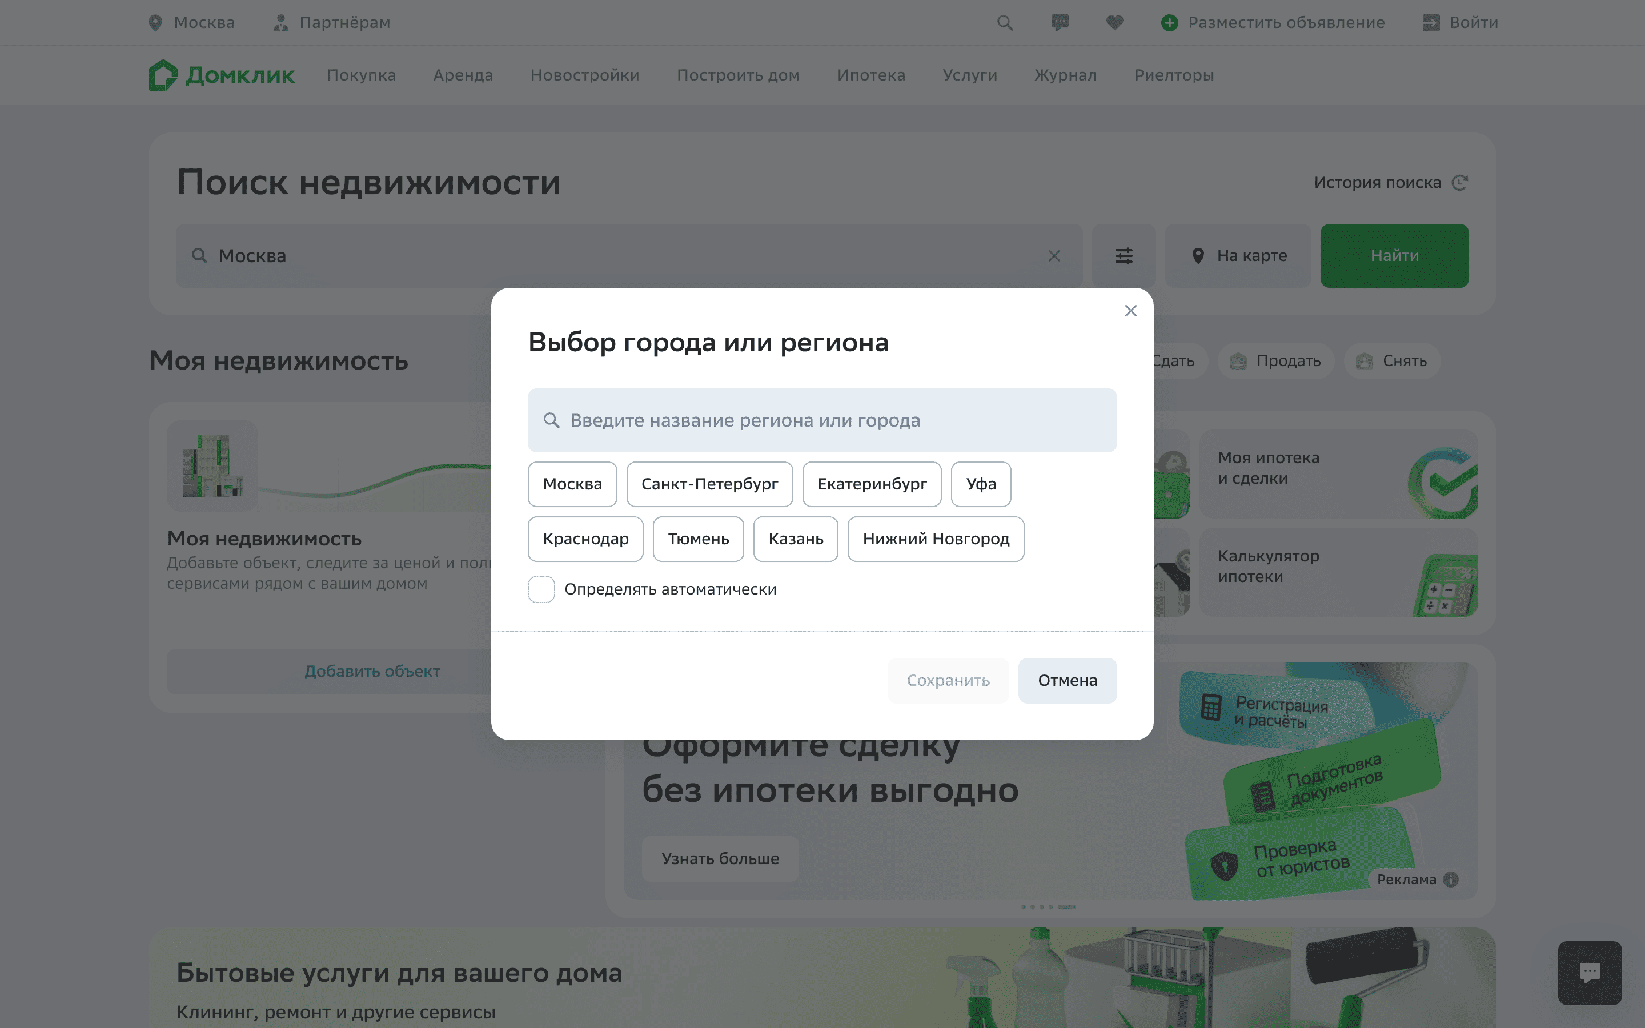The image size is (1645, 1028).
Task: Choose Екатеринбург city chip
Action: click(872, 484)
